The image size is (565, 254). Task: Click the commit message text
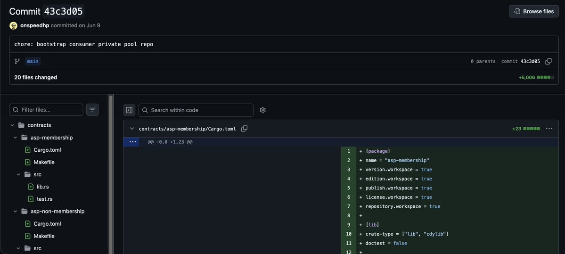tap(83, 44)
